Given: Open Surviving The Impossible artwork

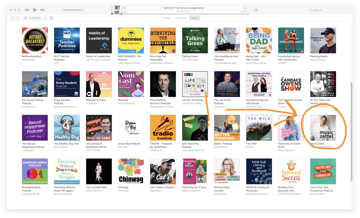Looking at the screenshot, I should pos(163,40).
